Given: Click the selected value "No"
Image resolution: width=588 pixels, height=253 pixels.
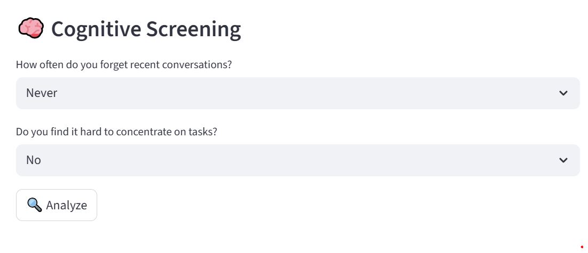Looking at the screenshot, I should point(34,160).
